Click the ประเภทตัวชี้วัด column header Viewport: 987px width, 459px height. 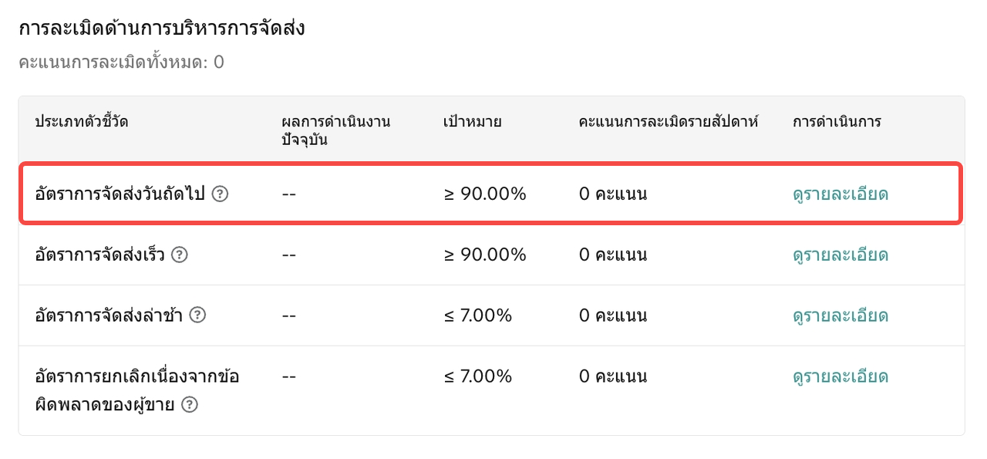pos(82,122)
